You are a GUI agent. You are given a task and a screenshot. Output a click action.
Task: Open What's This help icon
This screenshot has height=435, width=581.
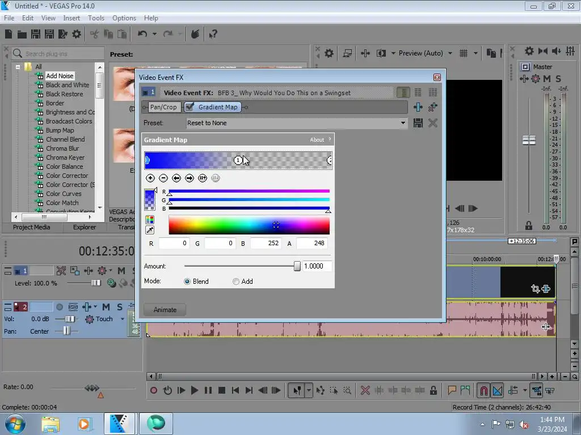pos(213,35)
